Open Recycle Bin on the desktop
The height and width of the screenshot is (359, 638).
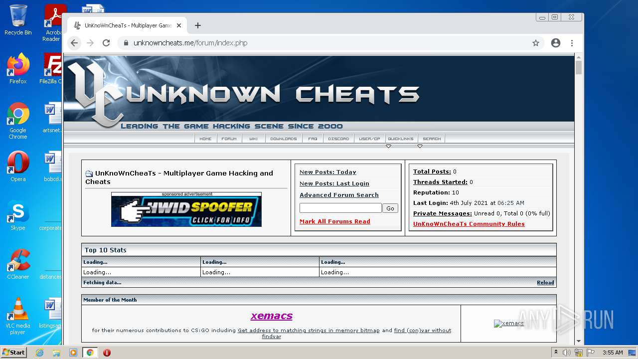pos(18,20)
